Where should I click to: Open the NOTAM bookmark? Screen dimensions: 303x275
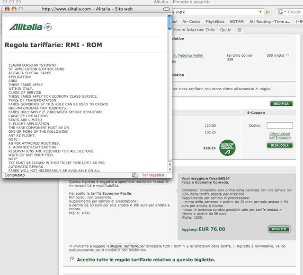coord(237,22)
